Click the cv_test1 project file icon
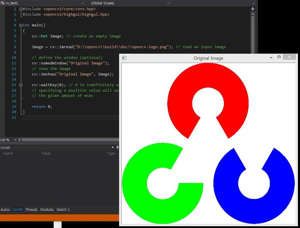Viewport: 300px width, 228px height. coord(2,3)
